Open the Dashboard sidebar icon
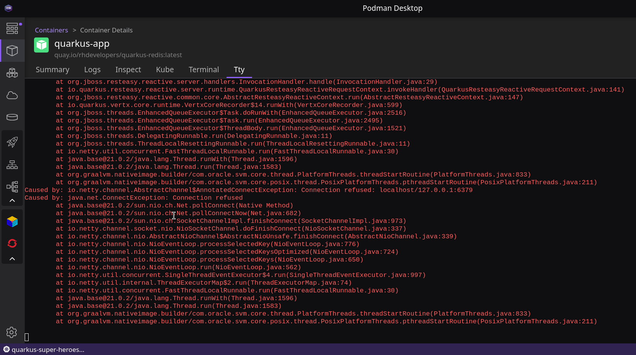 pyautogui.click(x=12, y=28)
